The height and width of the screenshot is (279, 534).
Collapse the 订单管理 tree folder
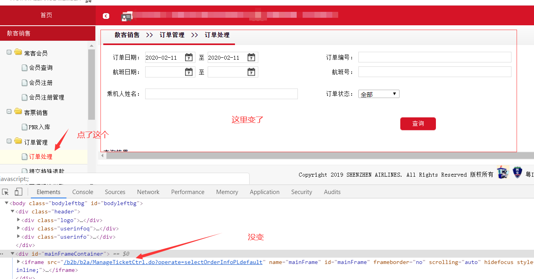[9, 141]
